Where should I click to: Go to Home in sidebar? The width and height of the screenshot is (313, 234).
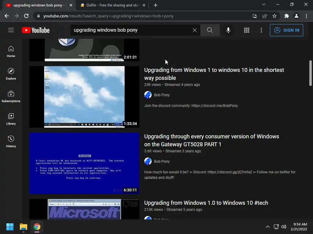tap(11, 51)
